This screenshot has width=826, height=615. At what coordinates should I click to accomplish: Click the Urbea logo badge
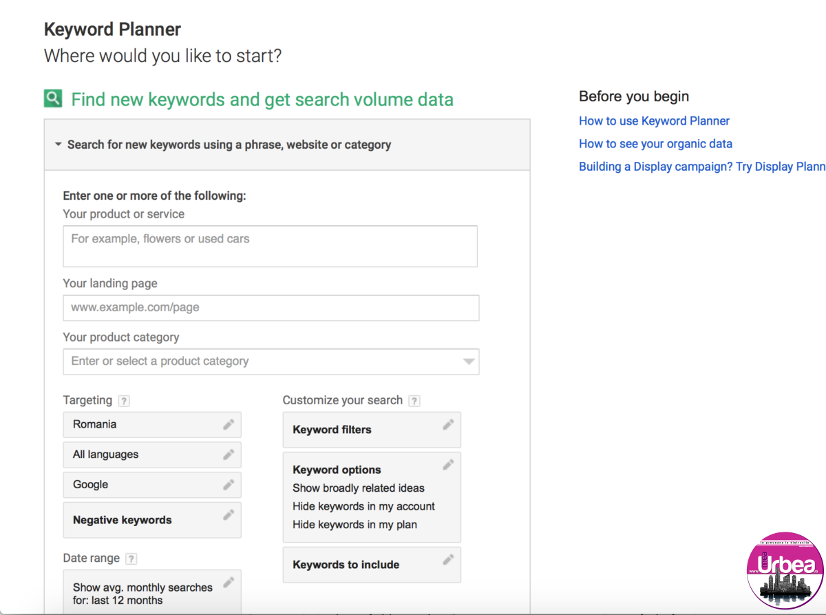click(785, 571)
